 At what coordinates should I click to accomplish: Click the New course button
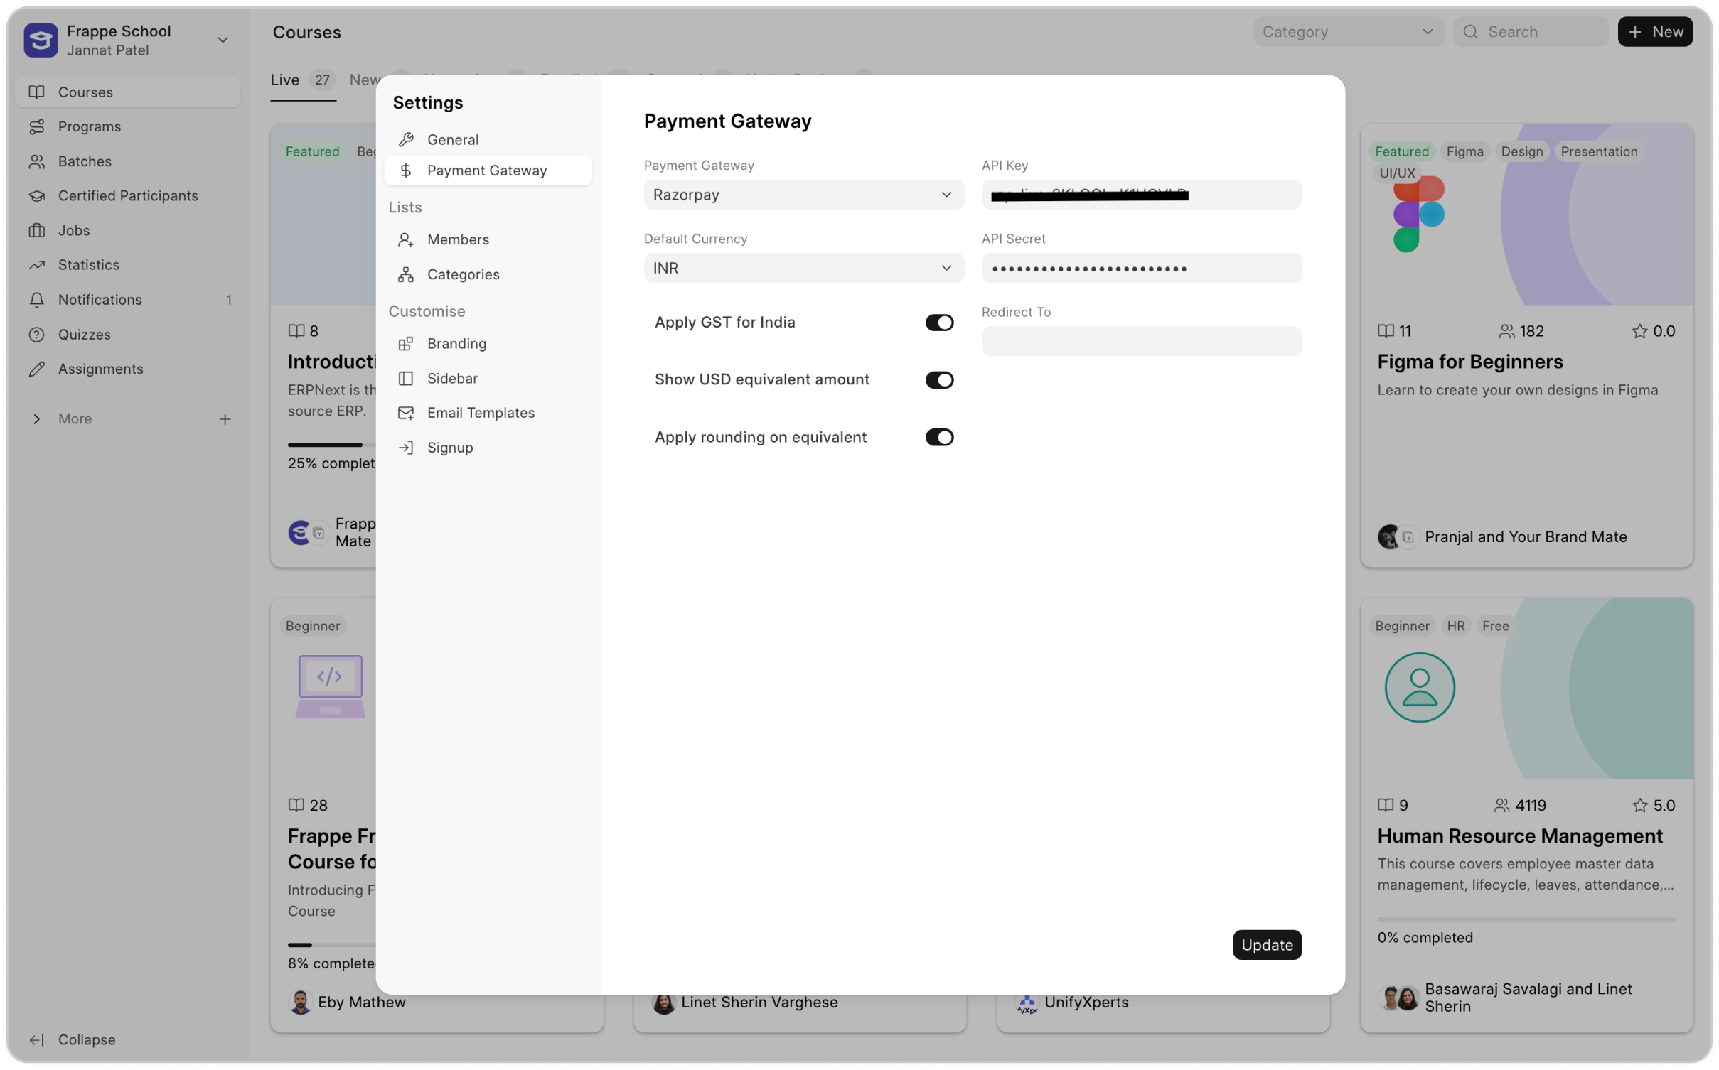(x=1655, y=32)
